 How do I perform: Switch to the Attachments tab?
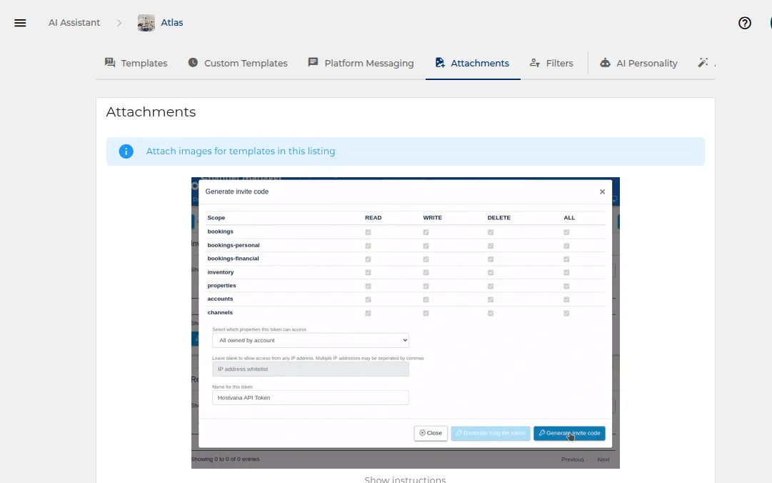473,63
